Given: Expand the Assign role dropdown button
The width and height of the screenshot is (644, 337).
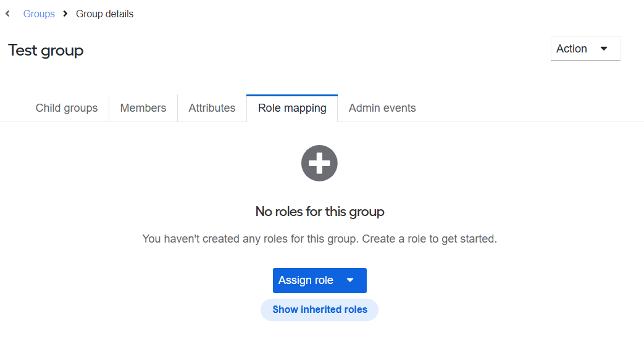Looking at the screenshot, I should 320,280.
